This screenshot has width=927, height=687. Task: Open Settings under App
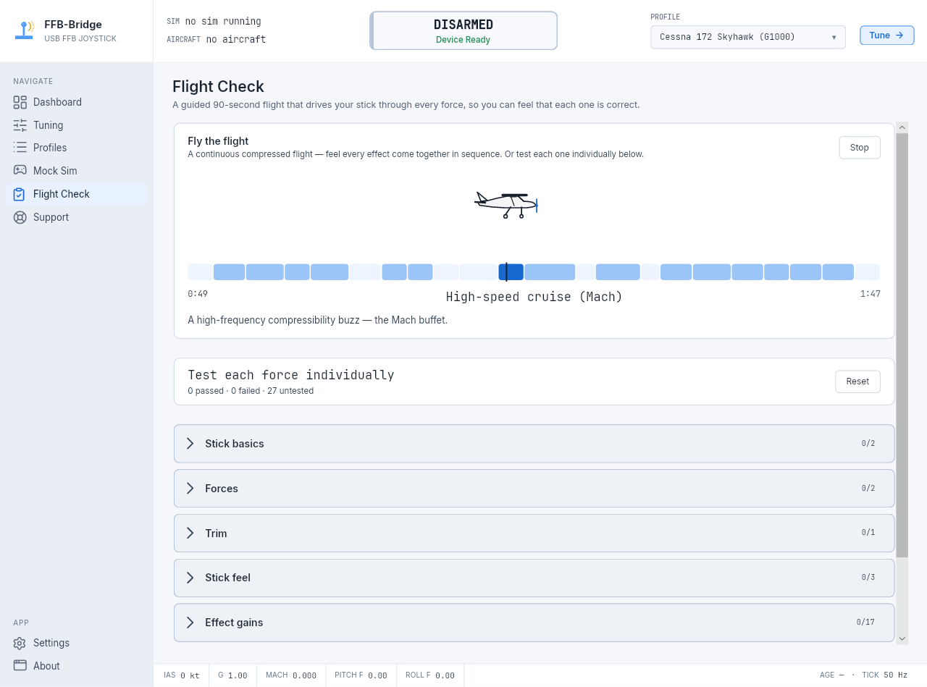click(x=76, y=643)
